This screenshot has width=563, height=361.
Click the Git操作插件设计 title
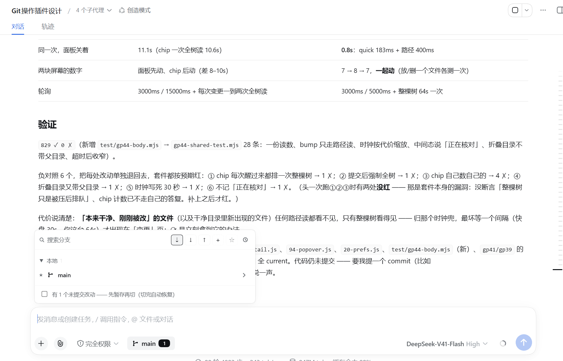click(36, 11)
